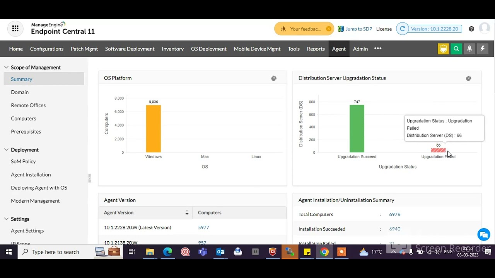Open the 5977 computers count link
This screenshot has height=278, width=495.
point(203,227)
